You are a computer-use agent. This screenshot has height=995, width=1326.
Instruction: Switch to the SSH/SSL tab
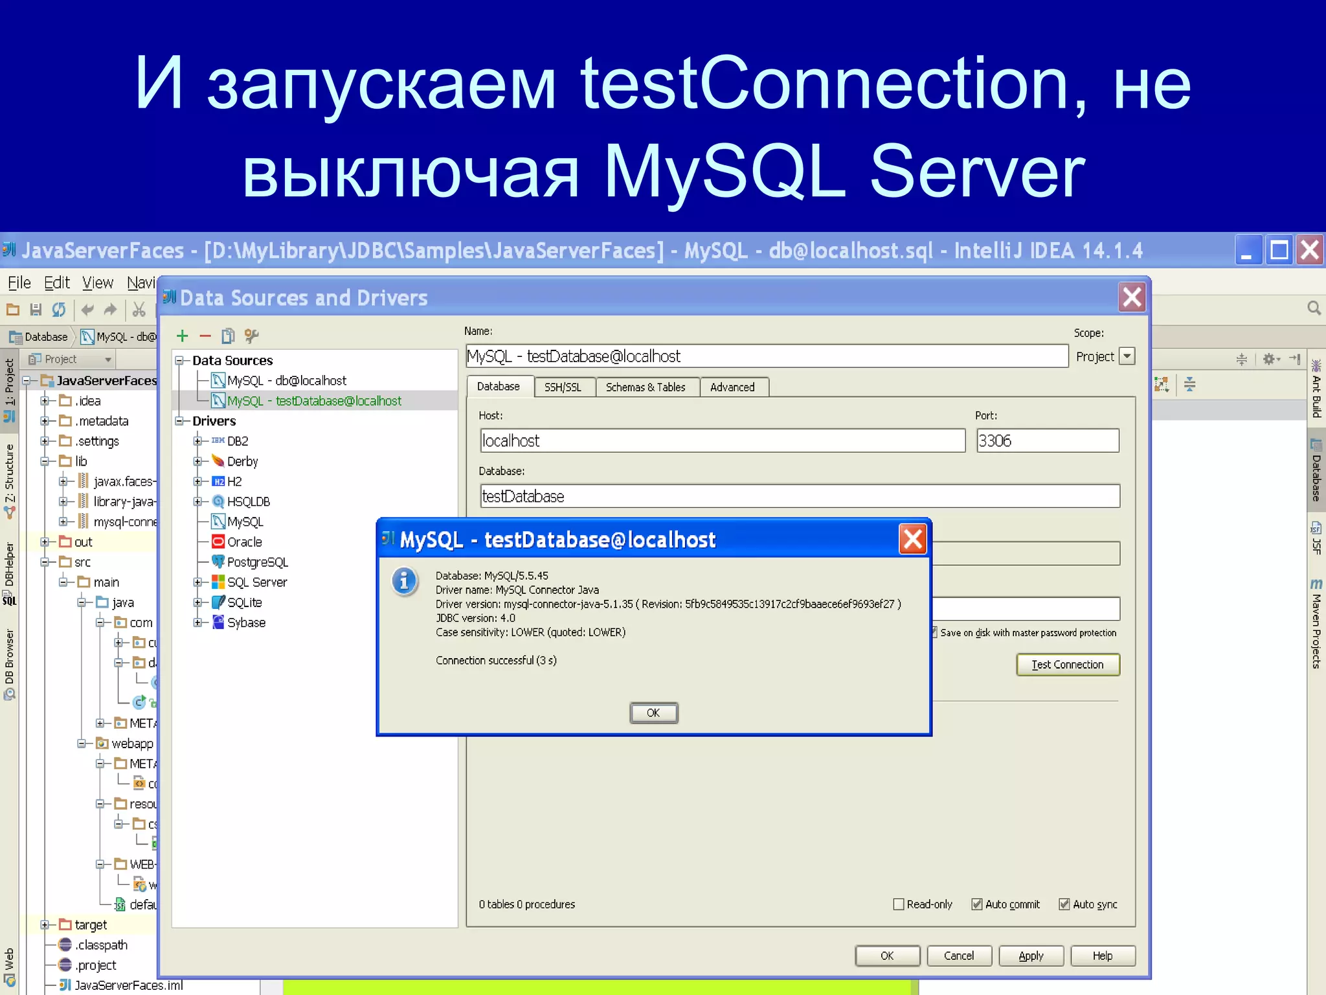[563, 387]
